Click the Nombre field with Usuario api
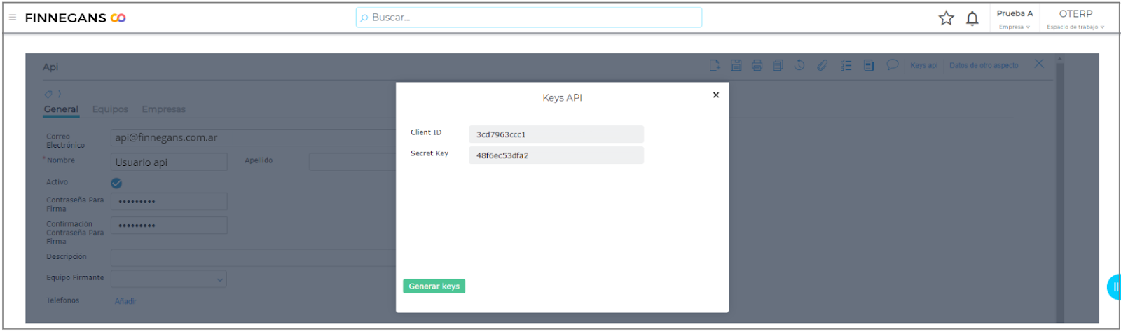 coord(169,162)
